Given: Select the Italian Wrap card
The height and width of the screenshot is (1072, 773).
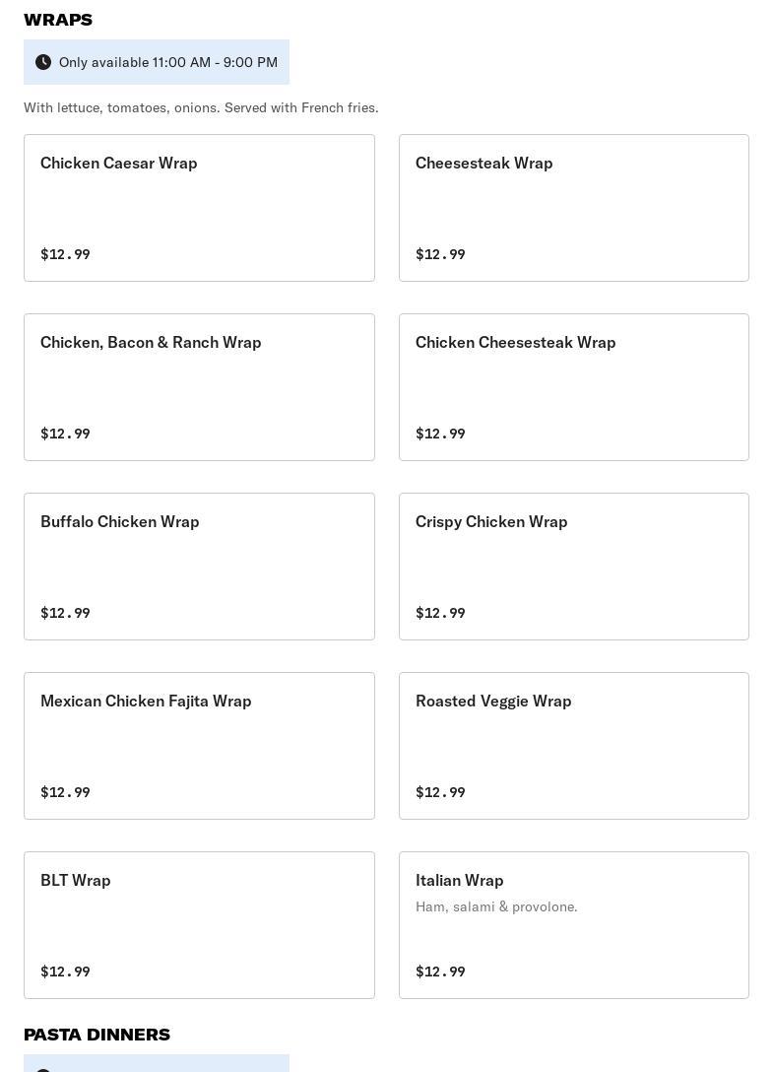Looking at the screenshot, I should (x=573, y=925).
